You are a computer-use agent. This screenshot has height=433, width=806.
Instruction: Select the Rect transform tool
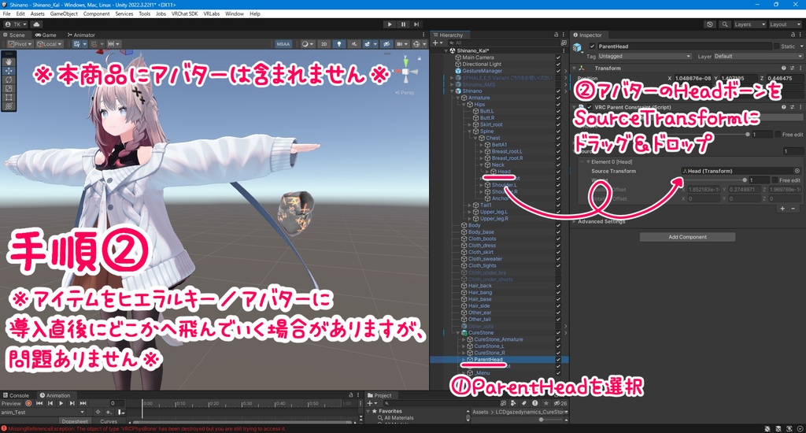(x=9, y=97)
